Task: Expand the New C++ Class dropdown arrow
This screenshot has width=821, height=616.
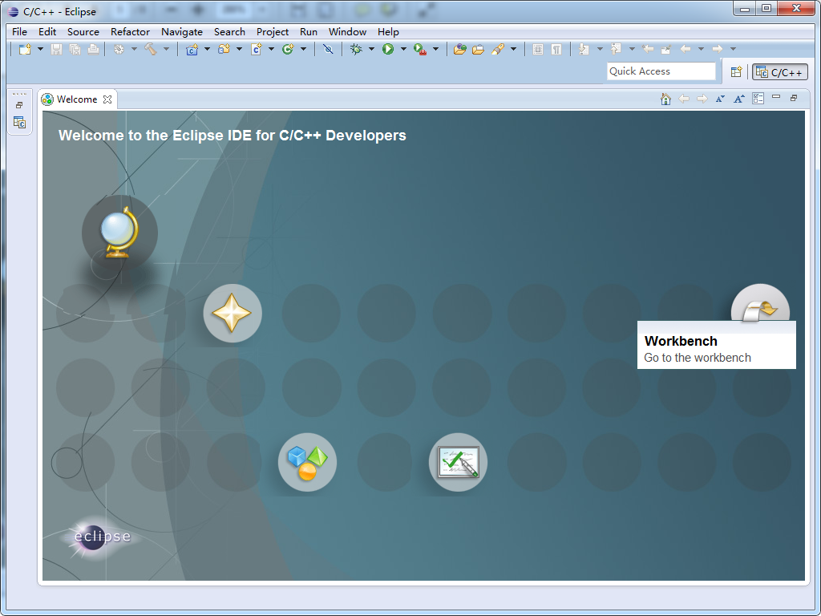Action: (303, 49)
